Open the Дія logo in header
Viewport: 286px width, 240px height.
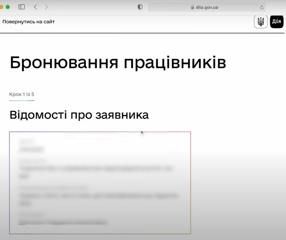(x=276, y=22)
